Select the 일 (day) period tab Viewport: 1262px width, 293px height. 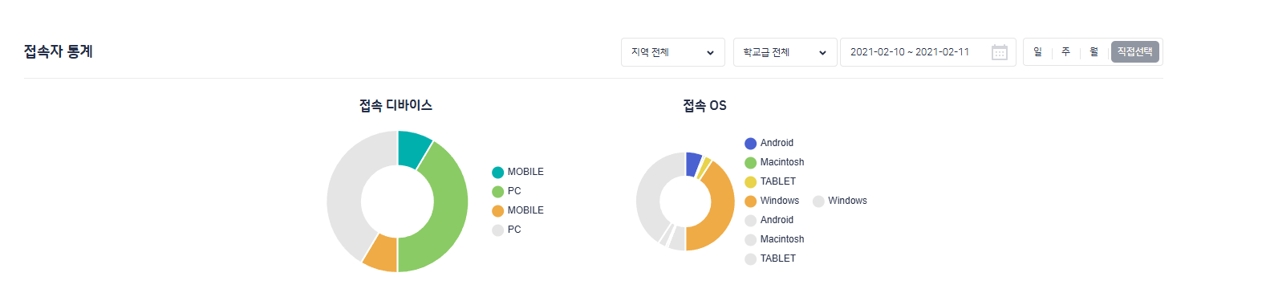1037,51
